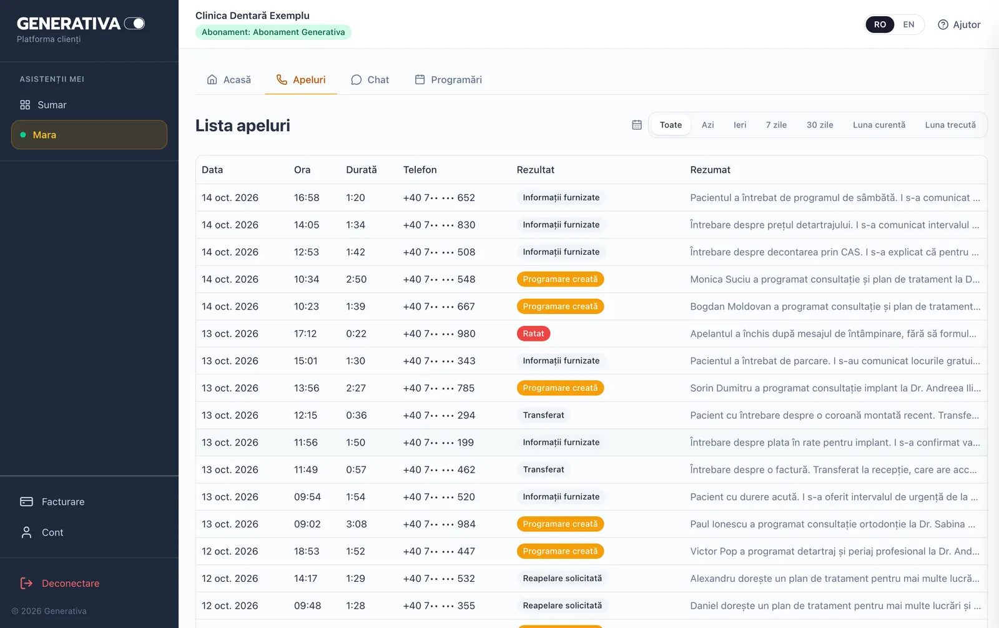Switch language to RO
The image size is (999, 628).
click(880, 25)
